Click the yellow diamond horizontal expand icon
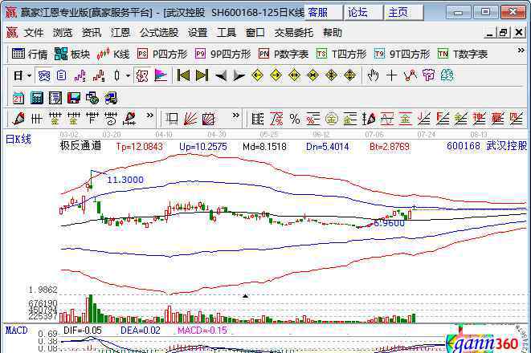This screenshot has width=531, height=353. 294,75
